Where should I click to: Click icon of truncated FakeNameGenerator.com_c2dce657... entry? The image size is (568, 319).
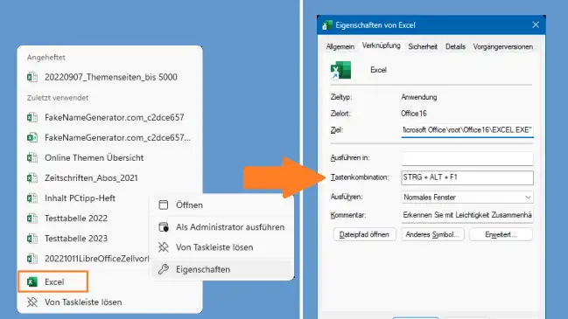click(32, 137)
